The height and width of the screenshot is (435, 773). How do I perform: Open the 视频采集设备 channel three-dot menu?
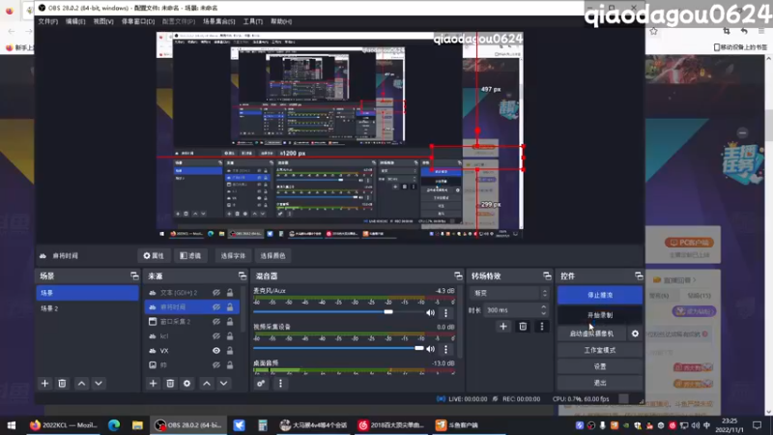pyautogui.click(x=445, y=349)
